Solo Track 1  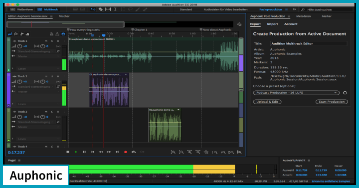pyautogui.click(x=52, y=41)
